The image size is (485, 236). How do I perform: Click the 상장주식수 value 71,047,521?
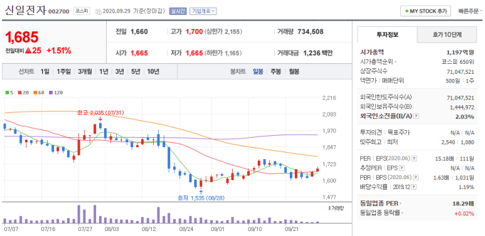pyautogui.click(x=461, y=71)
